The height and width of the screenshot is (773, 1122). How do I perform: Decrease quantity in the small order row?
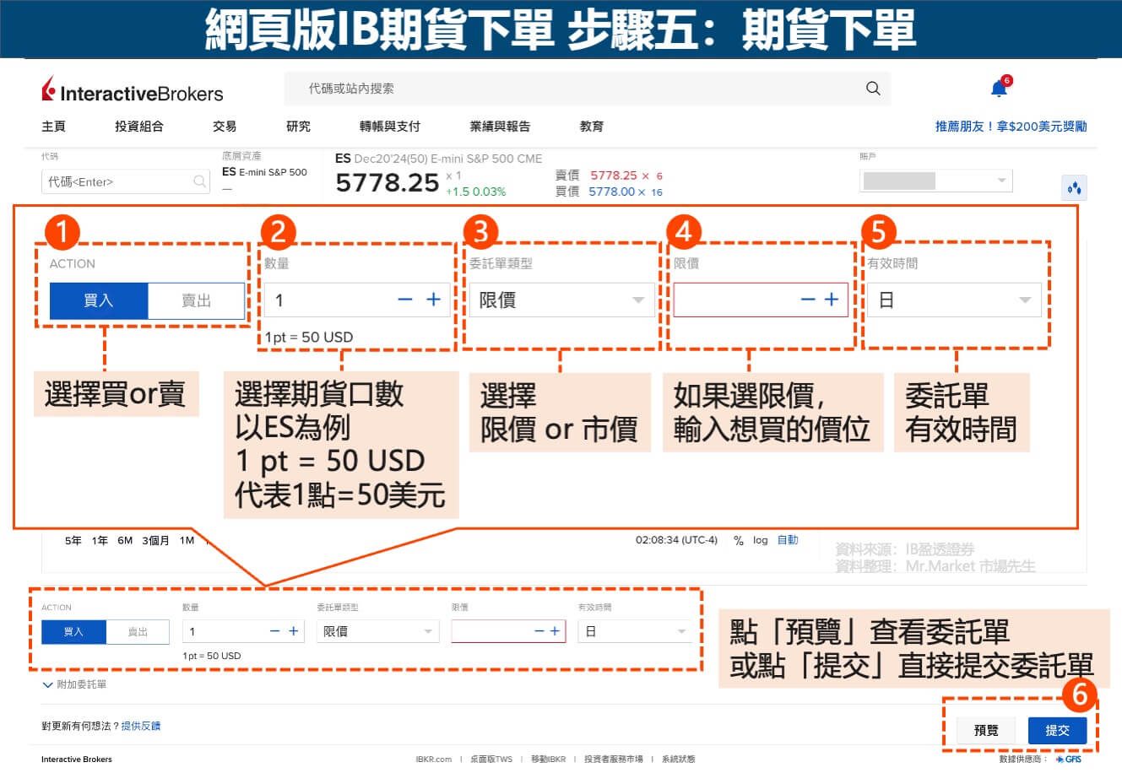274,631
